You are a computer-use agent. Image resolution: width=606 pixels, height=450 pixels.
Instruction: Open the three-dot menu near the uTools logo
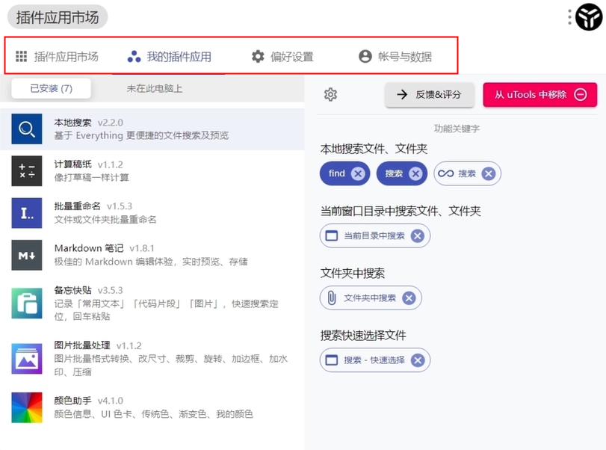point(570,17)
